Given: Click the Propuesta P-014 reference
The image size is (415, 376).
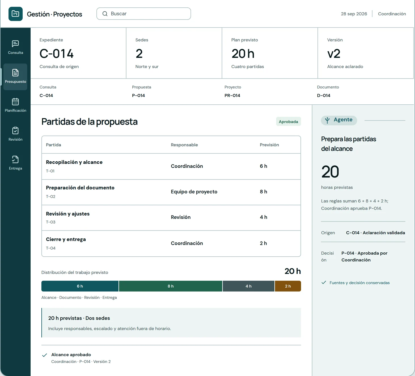Looking at the screenshot, I should (x=141, y=91).
